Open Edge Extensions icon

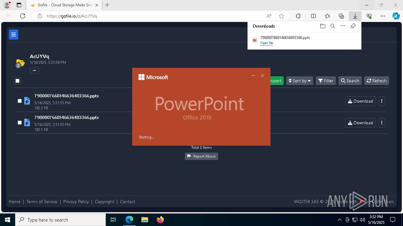point(298,16)
